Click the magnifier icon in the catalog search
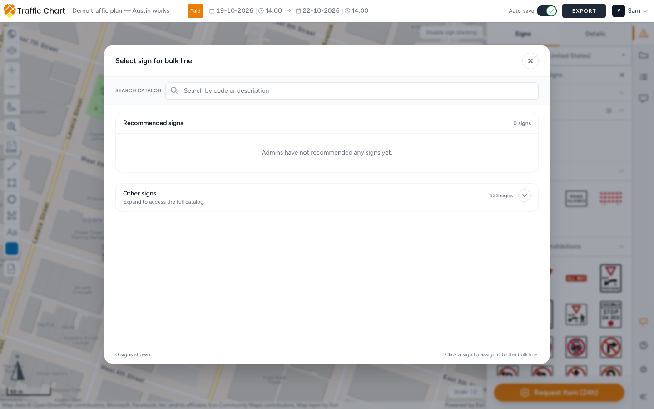 [174, 90]
